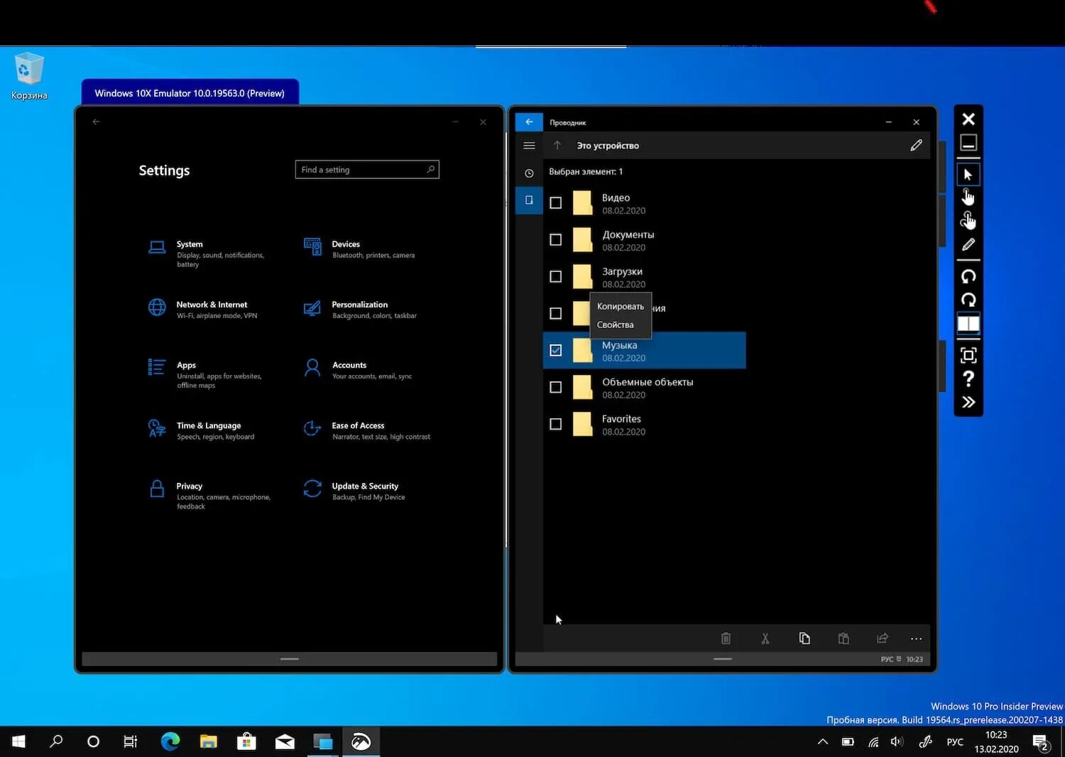Click the pencil edit path icon

pos(916,146)
